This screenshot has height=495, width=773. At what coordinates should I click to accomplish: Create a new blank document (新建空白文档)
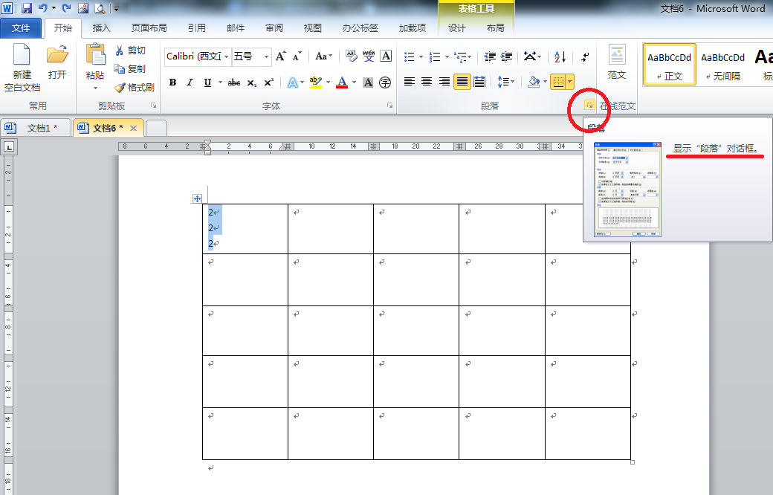tap(22, 68)
